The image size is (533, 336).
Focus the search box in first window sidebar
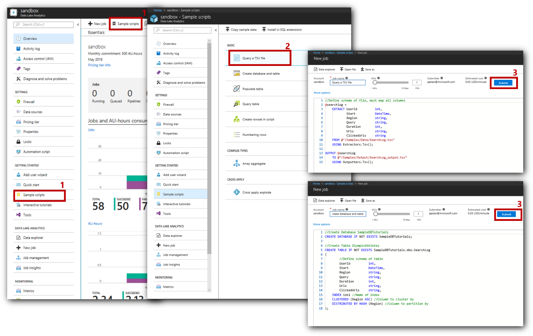(43, 24)
